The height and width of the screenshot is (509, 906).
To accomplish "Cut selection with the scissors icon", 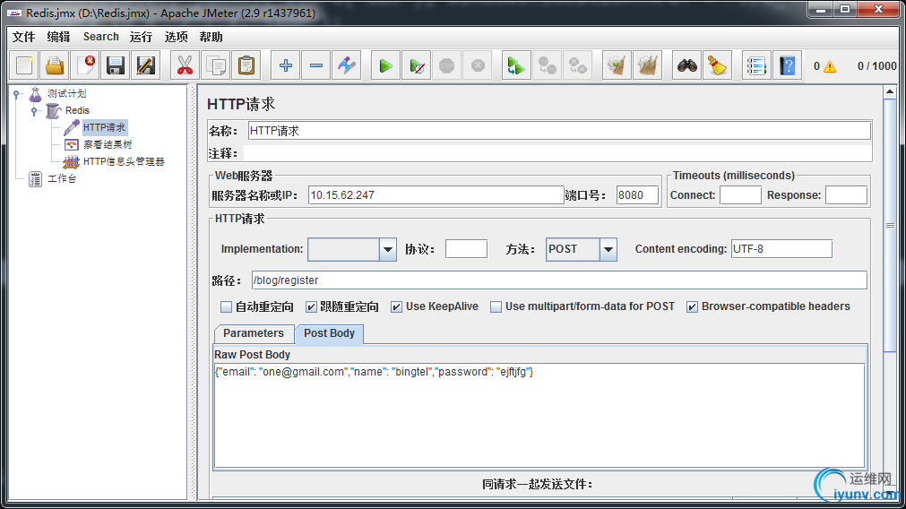I will click(185, 65).
